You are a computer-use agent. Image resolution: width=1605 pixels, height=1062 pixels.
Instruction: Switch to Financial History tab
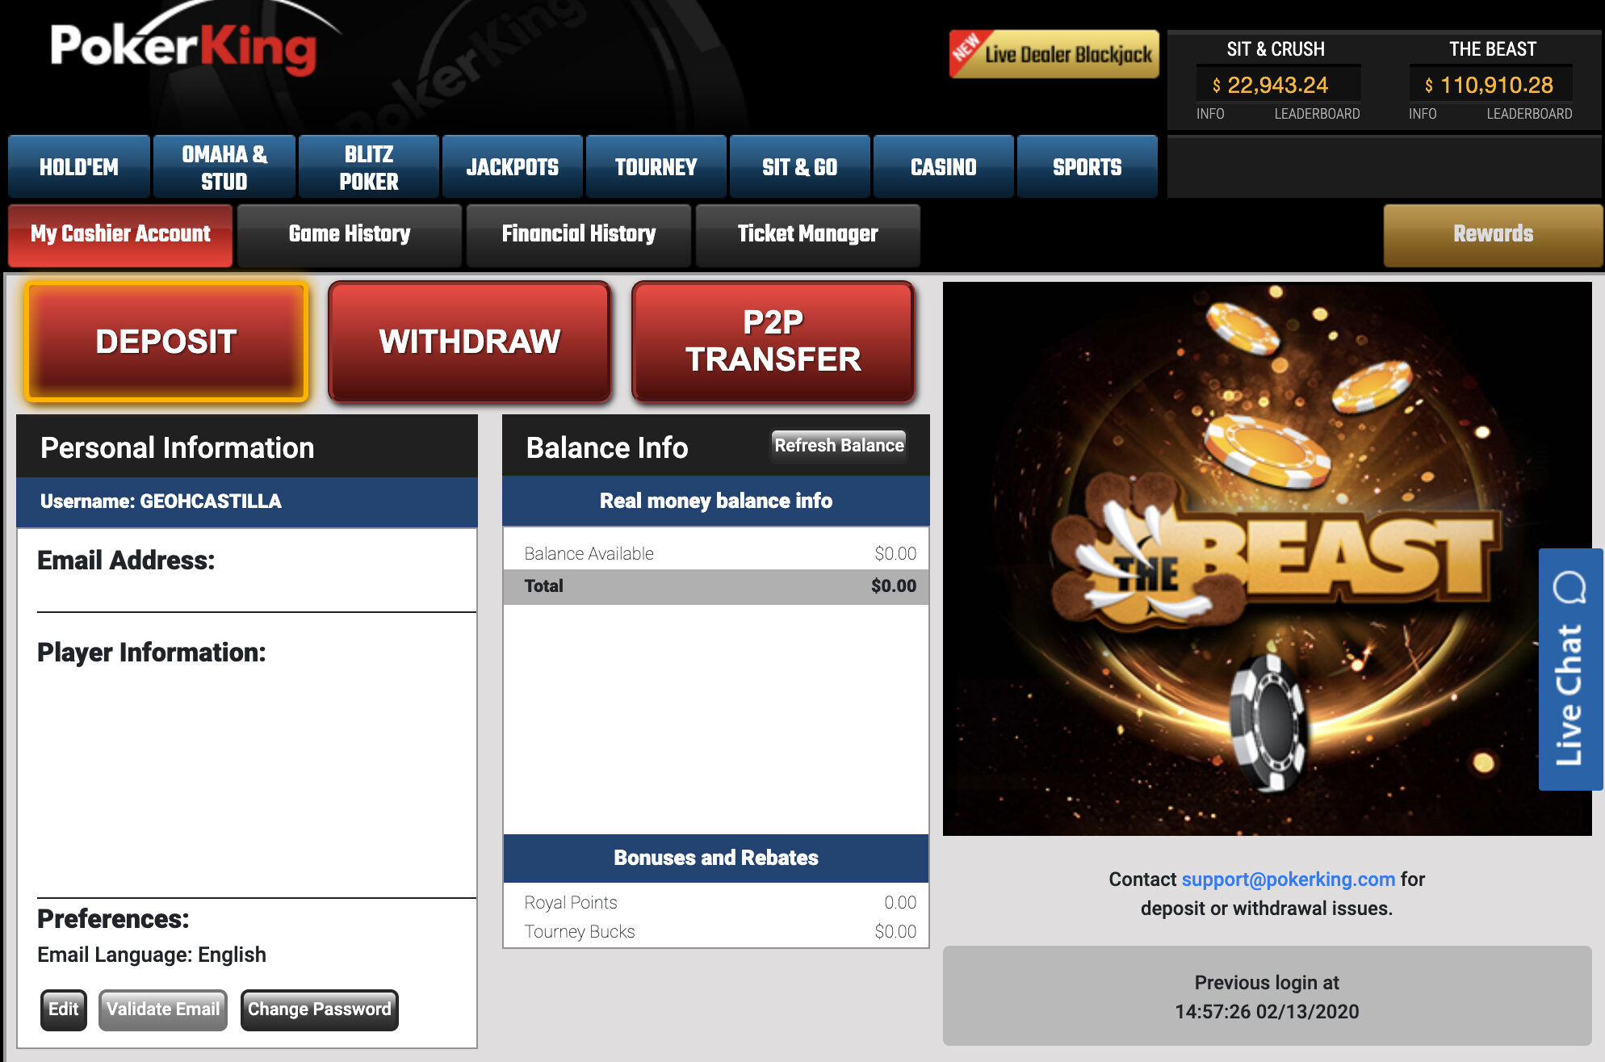click(x=580, y=233)
